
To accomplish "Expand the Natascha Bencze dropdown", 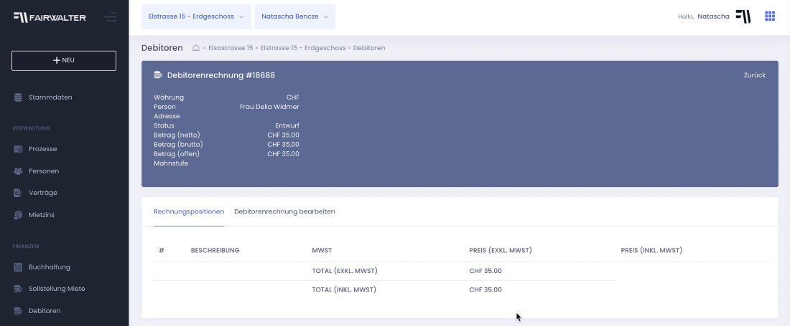I will [x=294, y=16].
